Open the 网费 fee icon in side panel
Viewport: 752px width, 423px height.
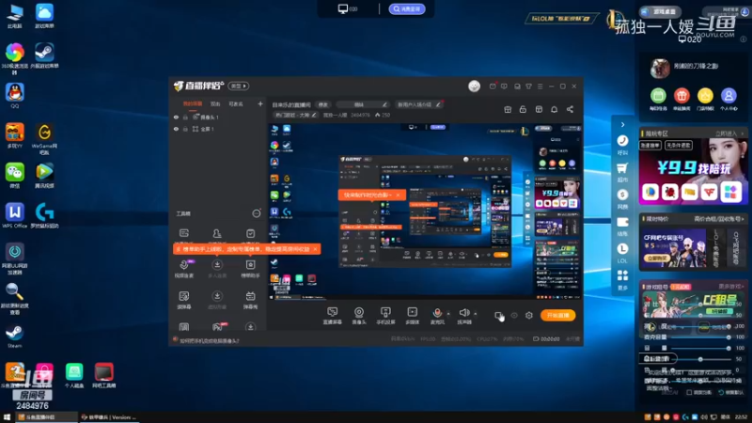pyautogui.click(x=622, y=199)
